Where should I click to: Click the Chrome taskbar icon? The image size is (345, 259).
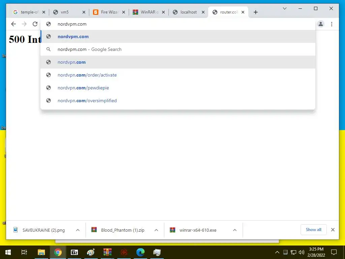click(58, 252)
